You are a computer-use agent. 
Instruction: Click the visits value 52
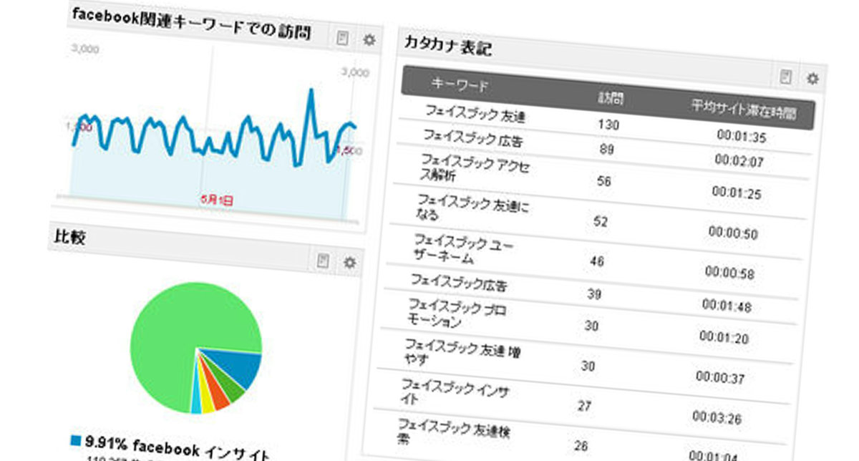point(601,222)
